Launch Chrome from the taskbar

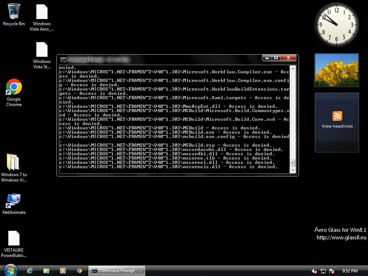(x=79, y=271)
